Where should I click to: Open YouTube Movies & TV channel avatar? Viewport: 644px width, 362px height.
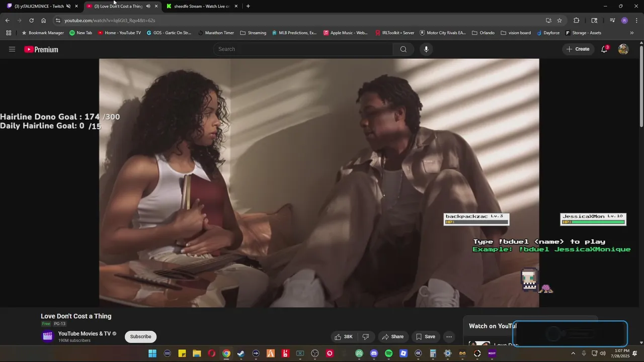click(x=48, y=336)
